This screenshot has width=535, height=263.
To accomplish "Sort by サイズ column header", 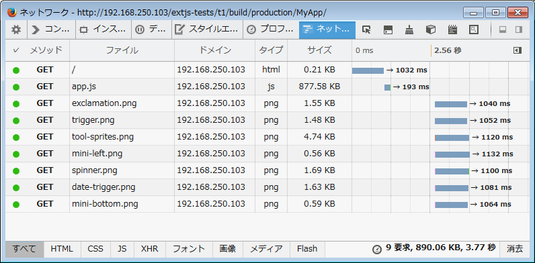I will [x=319, y=50].
